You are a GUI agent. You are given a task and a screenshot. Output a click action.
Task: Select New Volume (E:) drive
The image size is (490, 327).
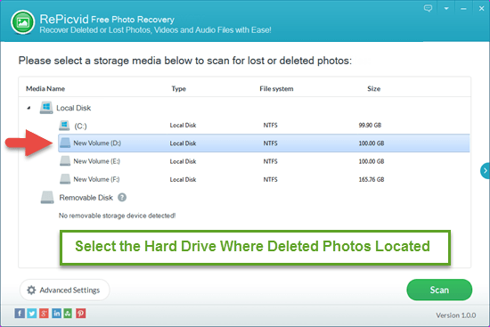264,161
